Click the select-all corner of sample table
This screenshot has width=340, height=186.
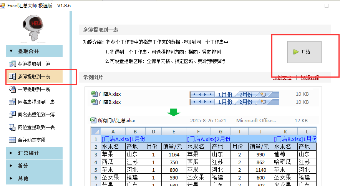pos(96,131)
